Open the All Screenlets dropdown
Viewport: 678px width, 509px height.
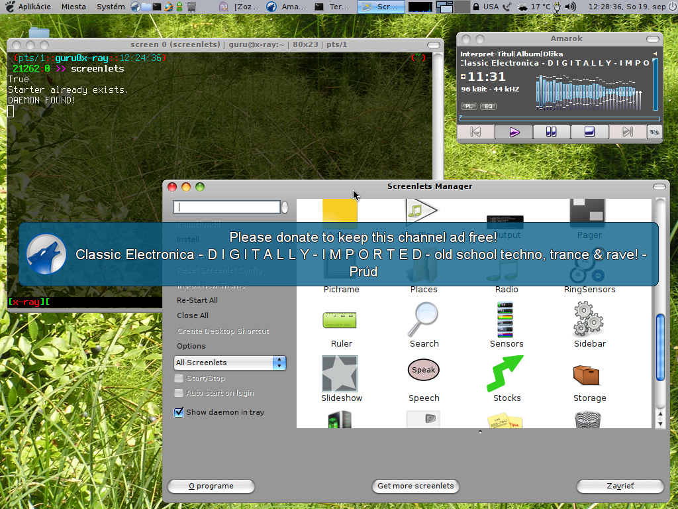[230, 363]
